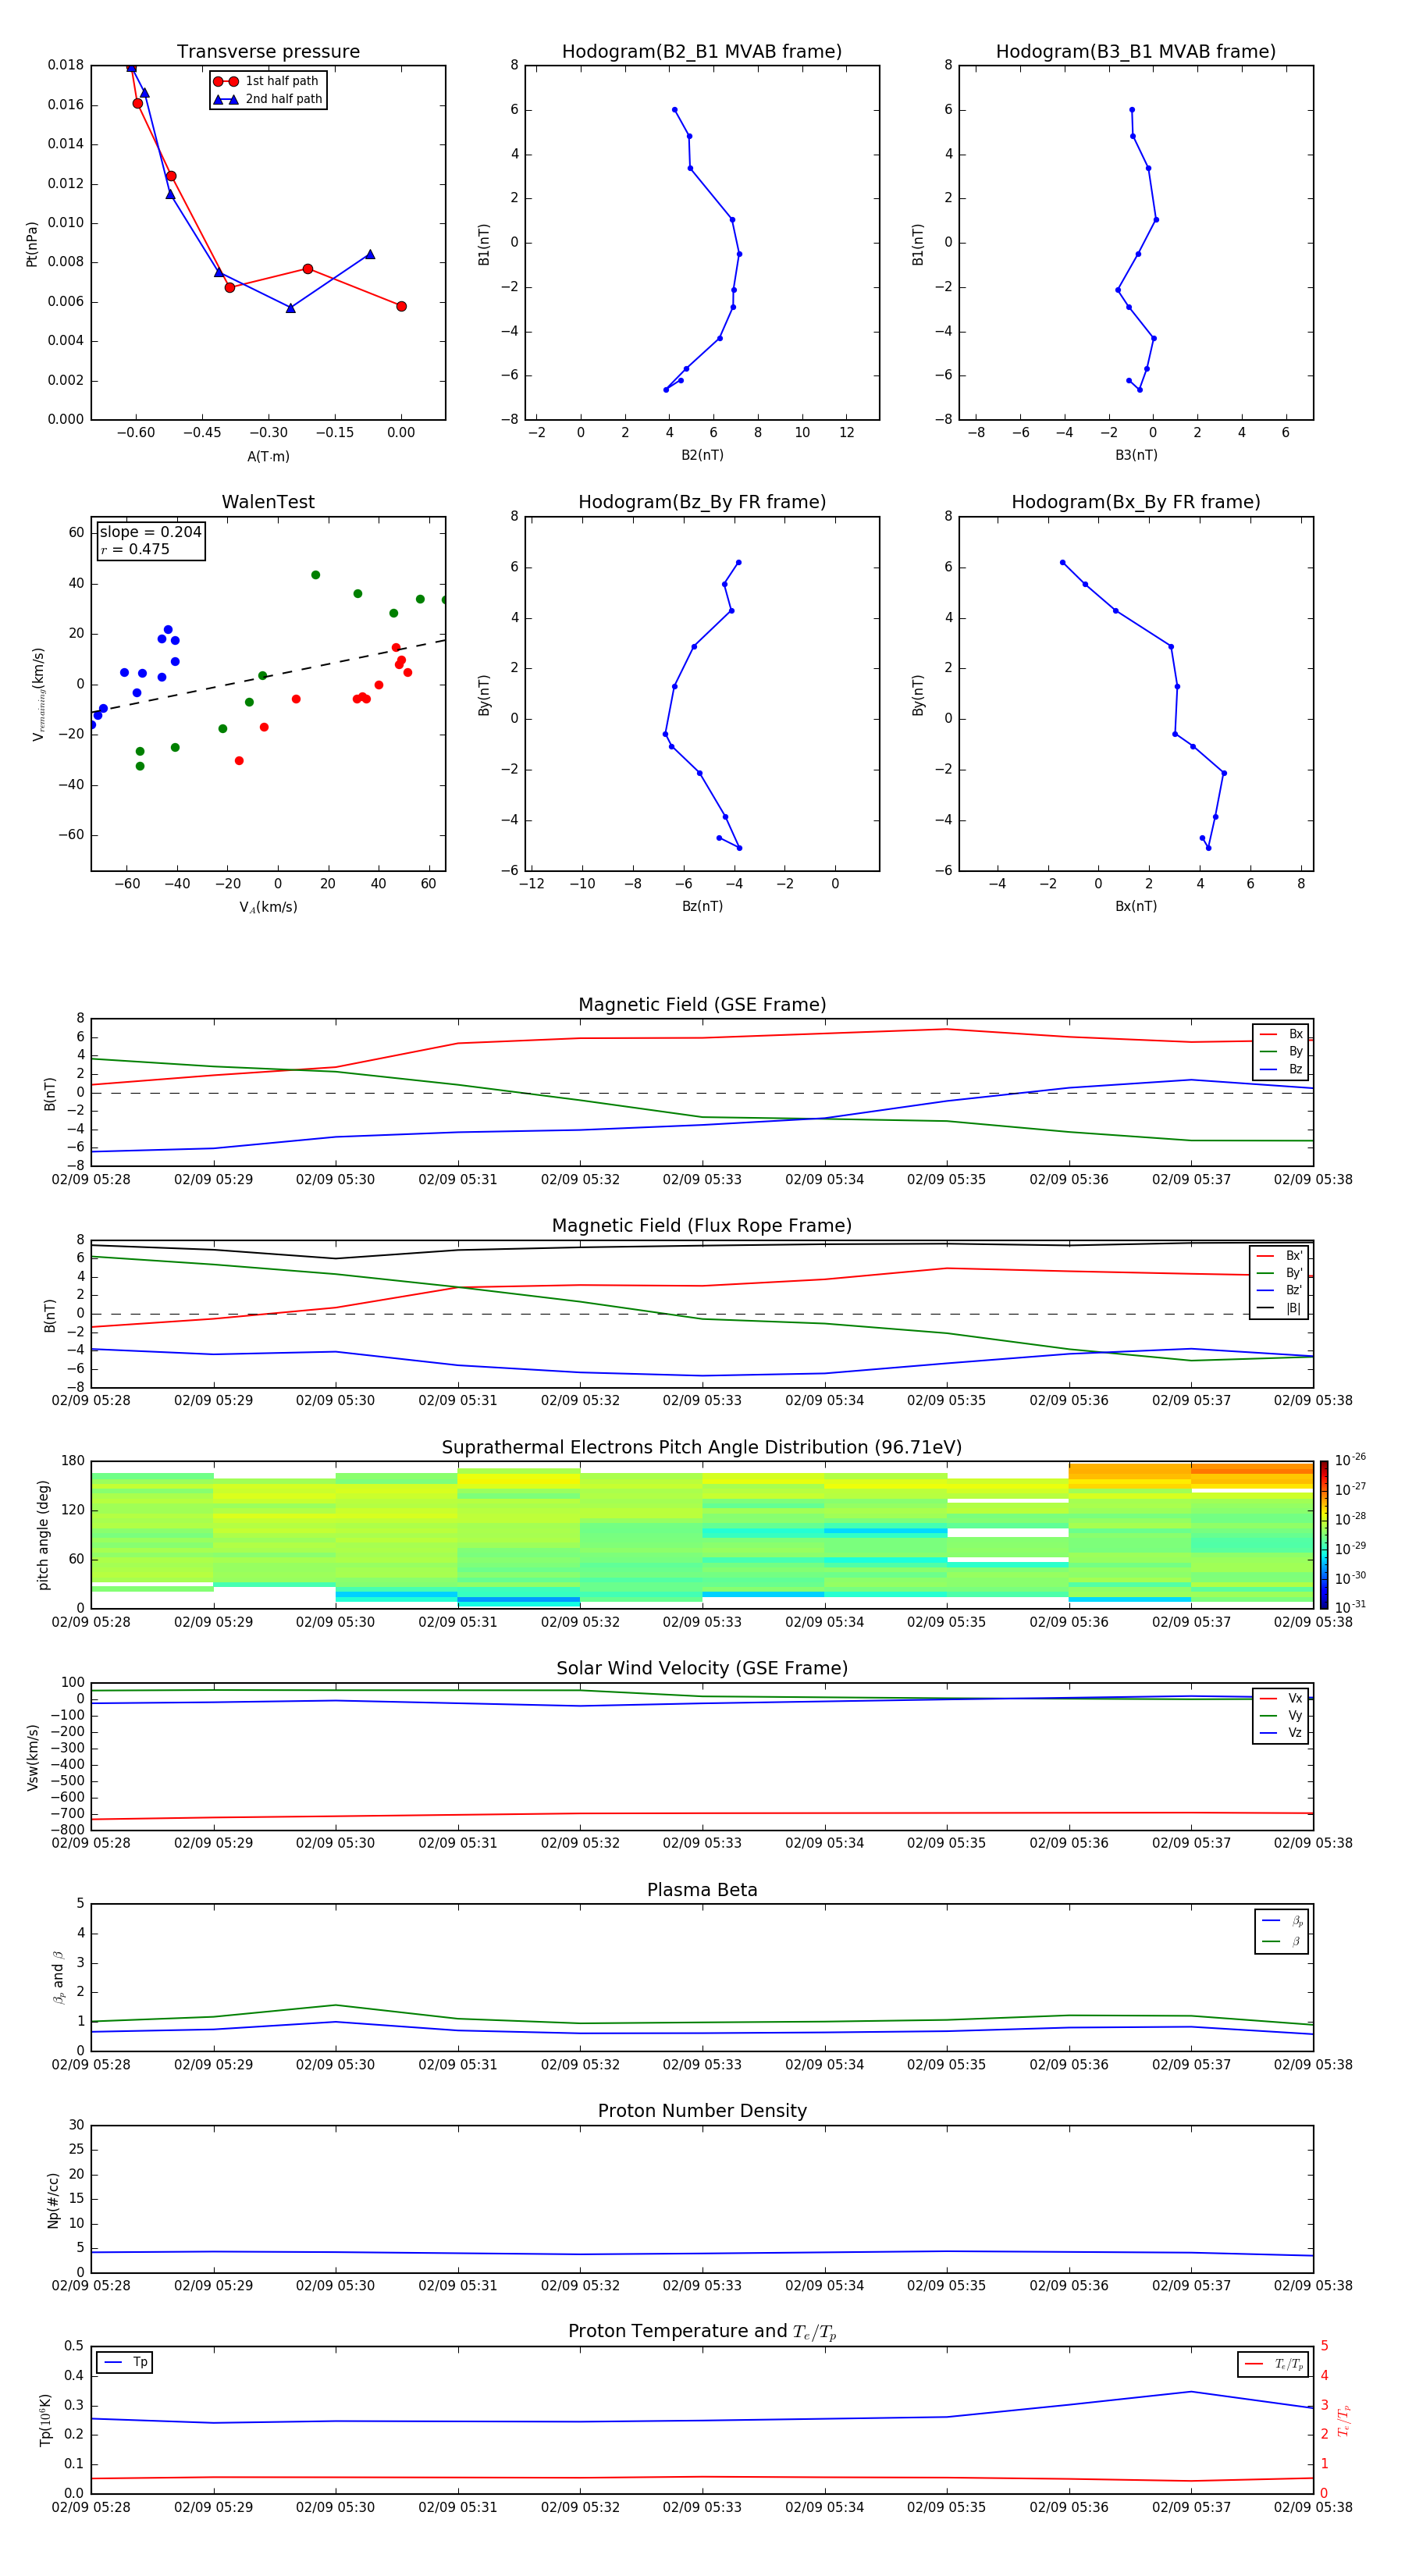Click the red '5' tick on Te/Tp axis
The height and width of the screenshot is (2576, 1405).
[1324, 2346]
